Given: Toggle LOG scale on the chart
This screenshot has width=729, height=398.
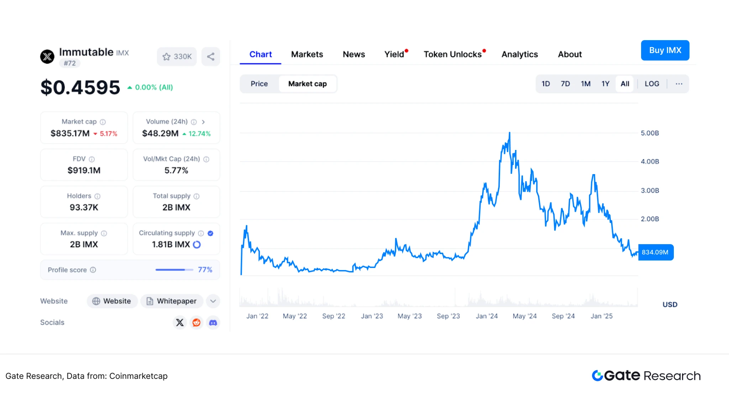Looking at the screenshot, I should [652, 84].
